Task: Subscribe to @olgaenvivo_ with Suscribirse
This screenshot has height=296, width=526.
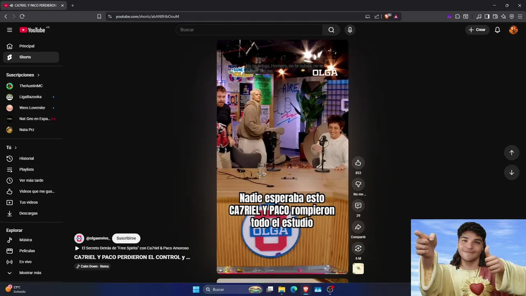Action: pos(126,238)
